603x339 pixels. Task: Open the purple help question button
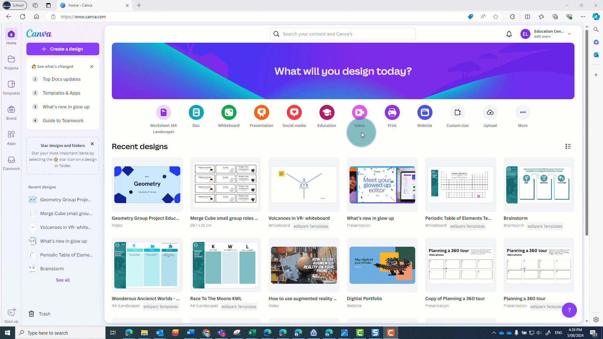(x=569, y=310)
